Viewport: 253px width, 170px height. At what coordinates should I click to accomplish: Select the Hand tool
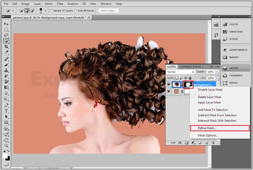pyautogui.click(x=6, y=140)
